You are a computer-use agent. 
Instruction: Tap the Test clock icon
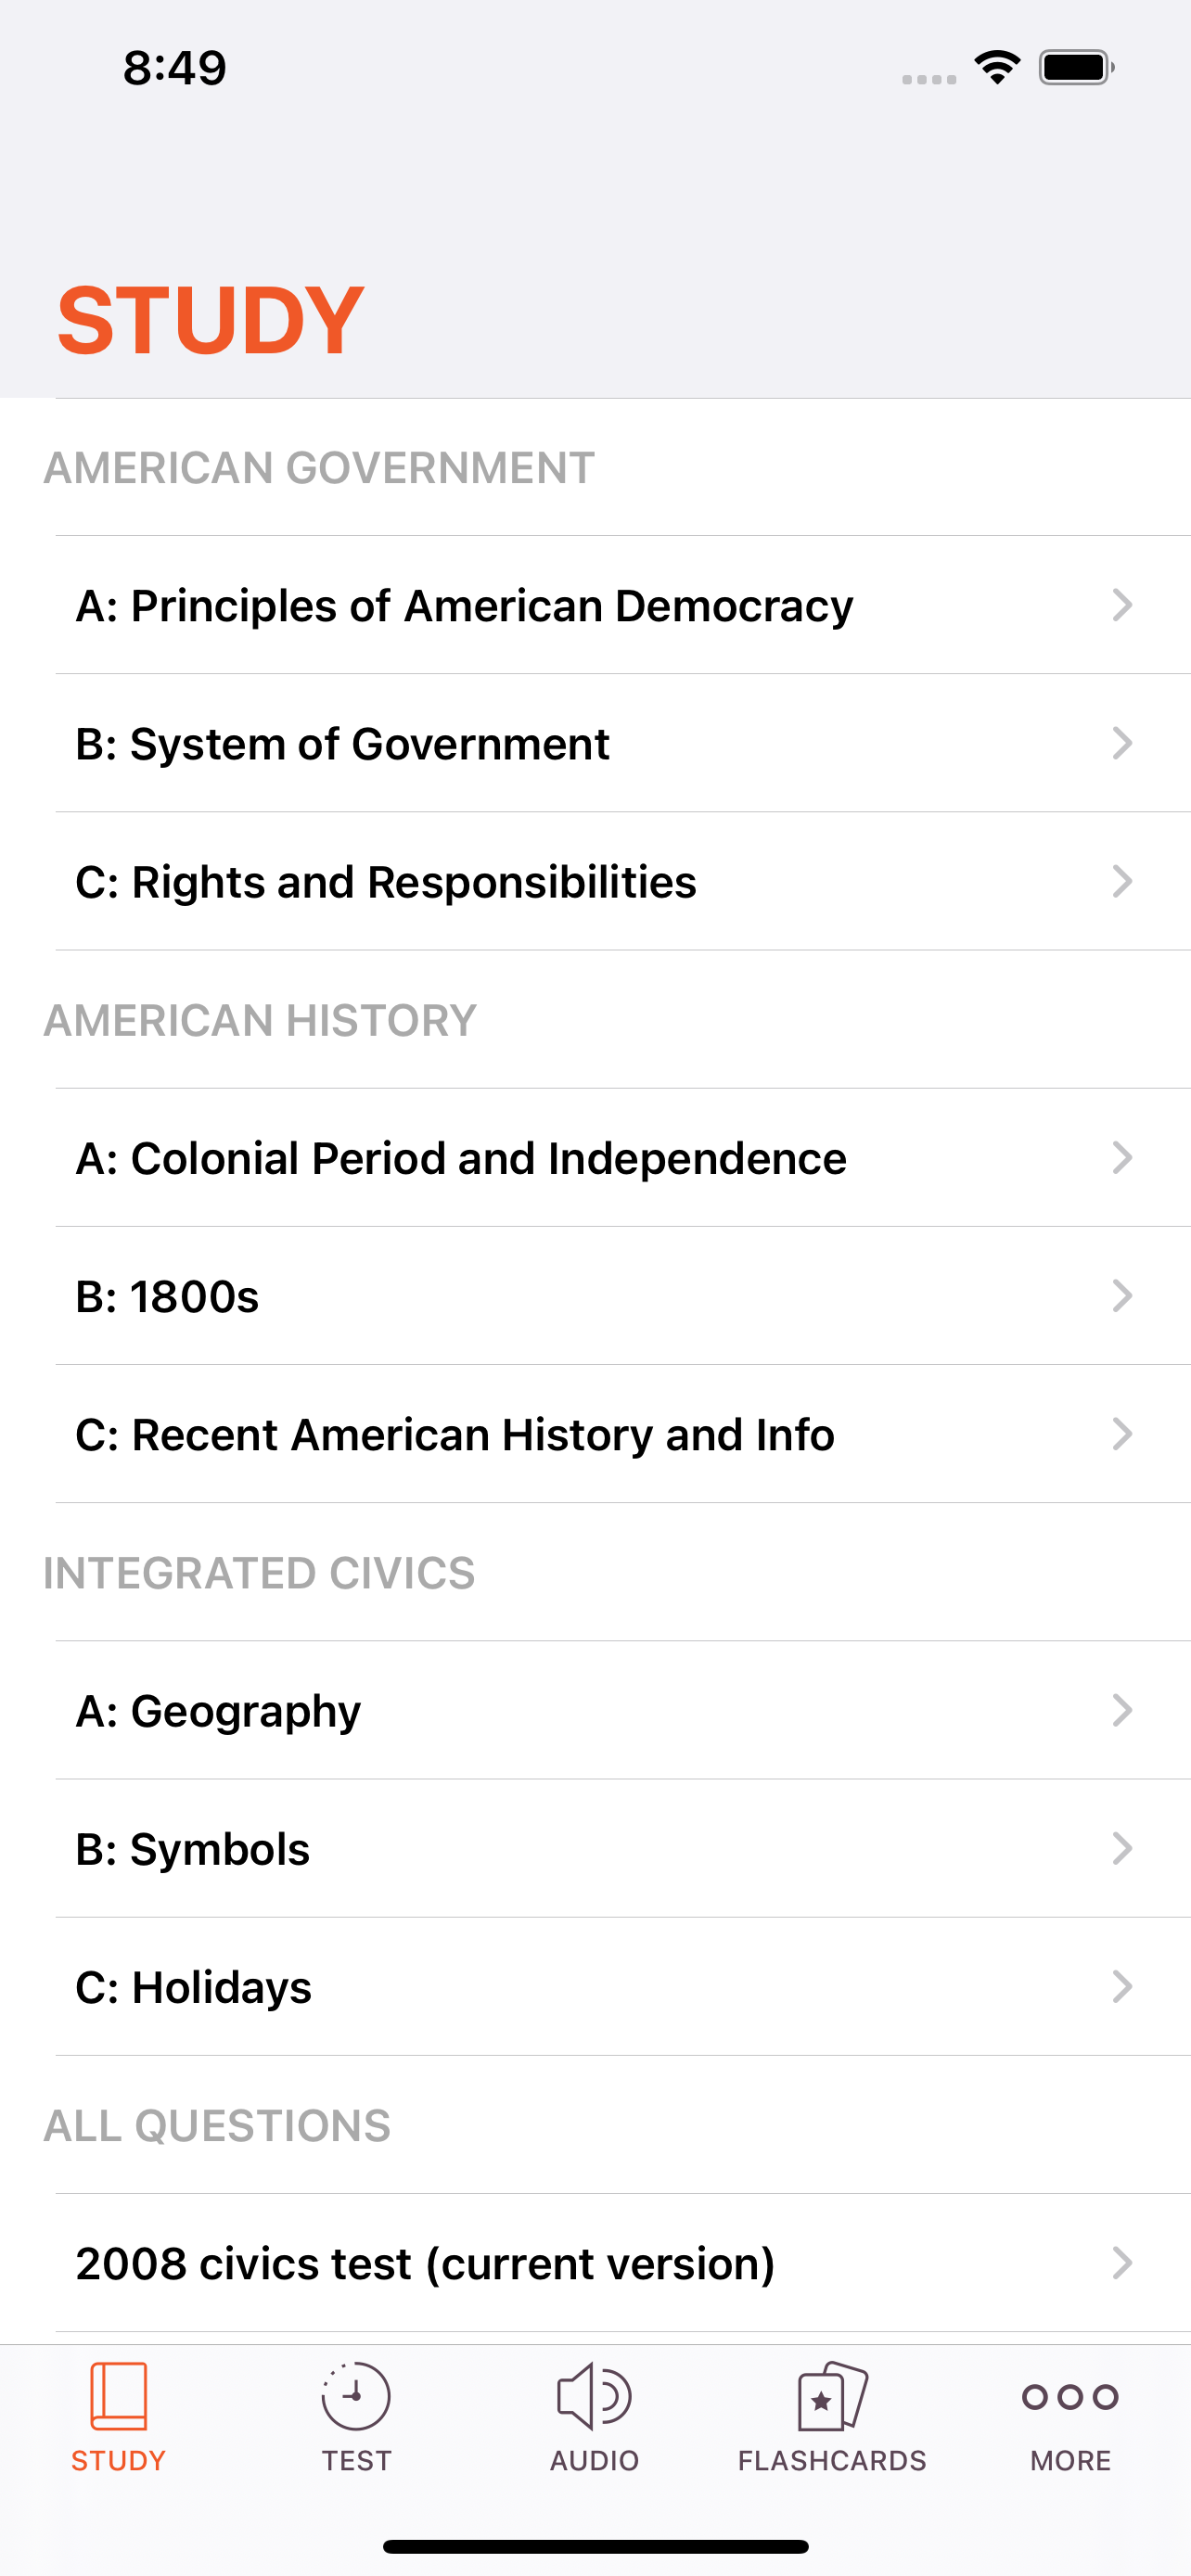(x=356, y=2396)
